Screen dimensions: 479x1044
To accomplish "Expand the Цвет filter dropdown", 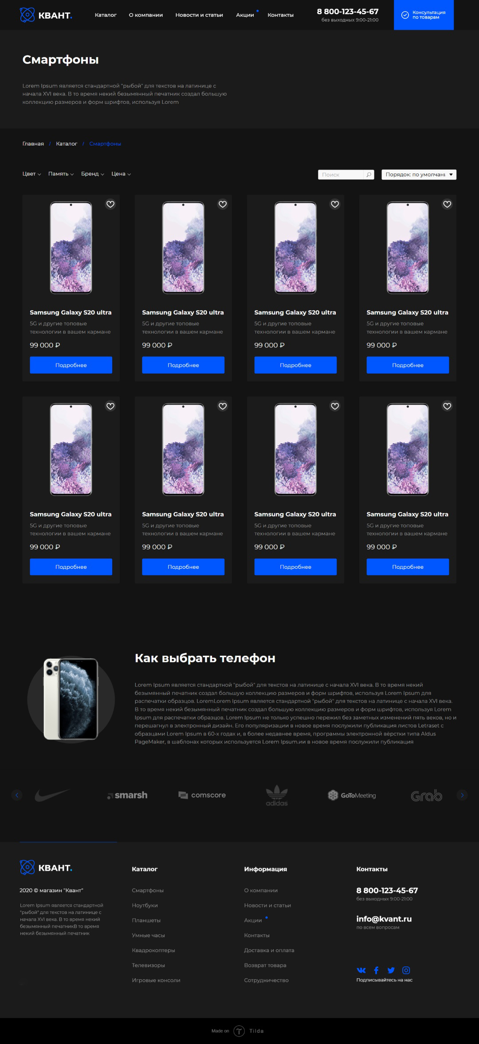I will (31, 174).
